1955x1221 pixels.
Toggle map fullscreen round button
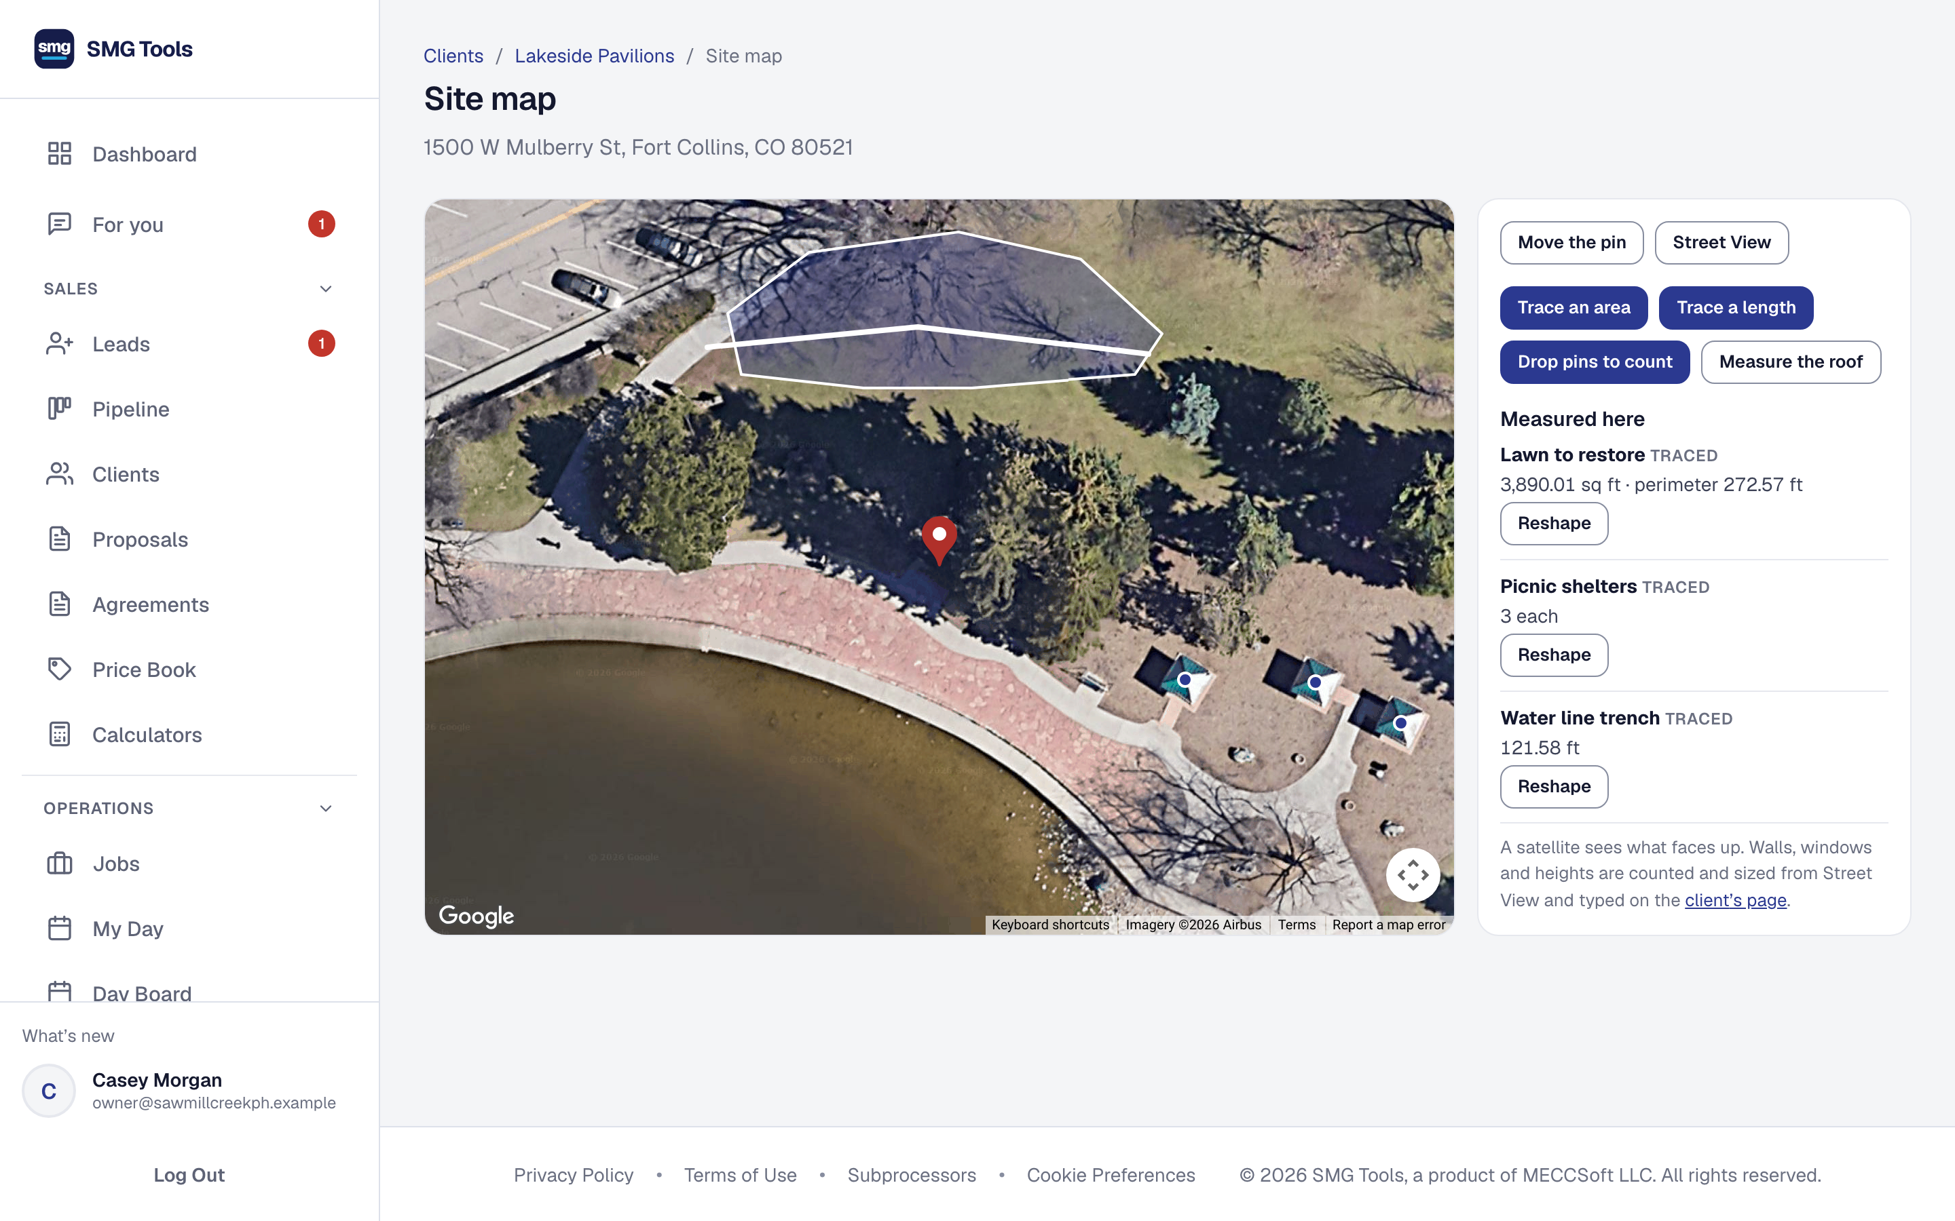tap(1413, 874)
